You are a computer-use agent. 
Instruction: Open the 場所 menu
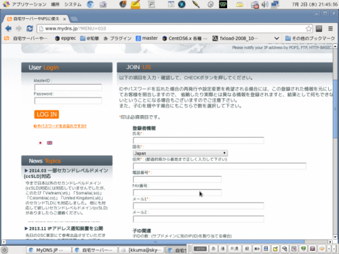[x=55, y=4]
